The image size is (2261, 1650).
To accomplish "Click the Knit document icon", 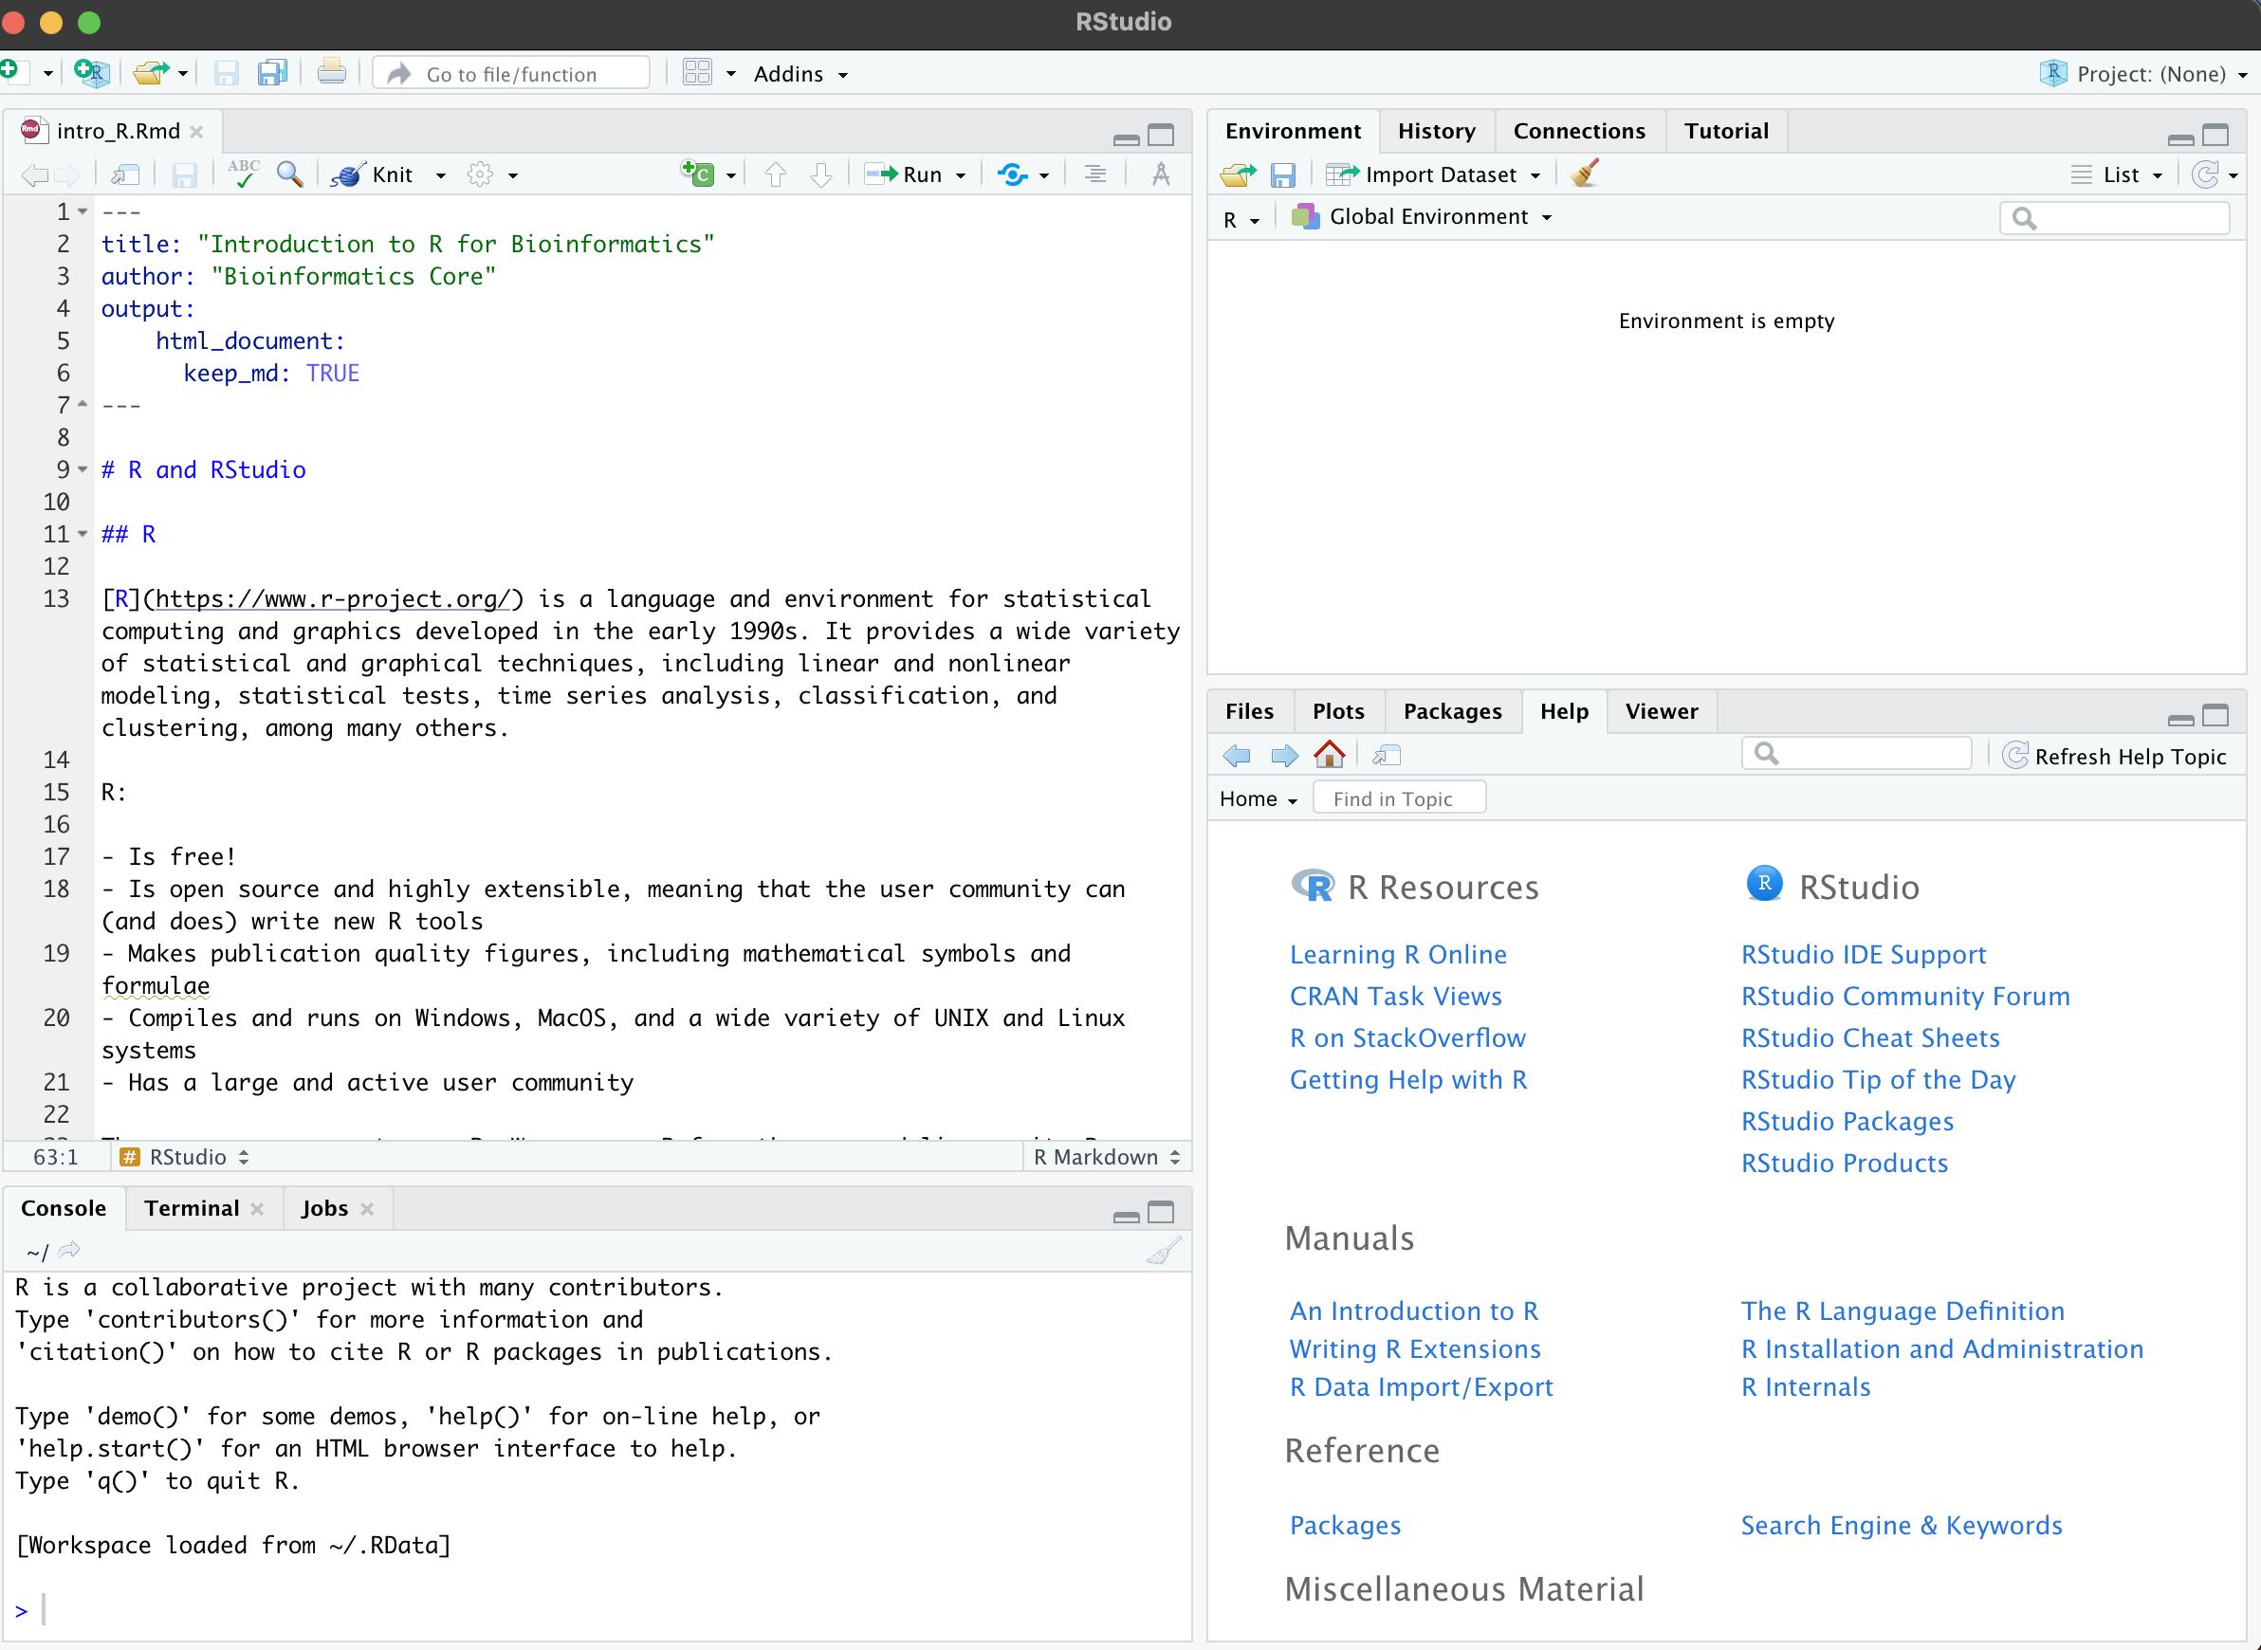I will (x=348, y=174).
